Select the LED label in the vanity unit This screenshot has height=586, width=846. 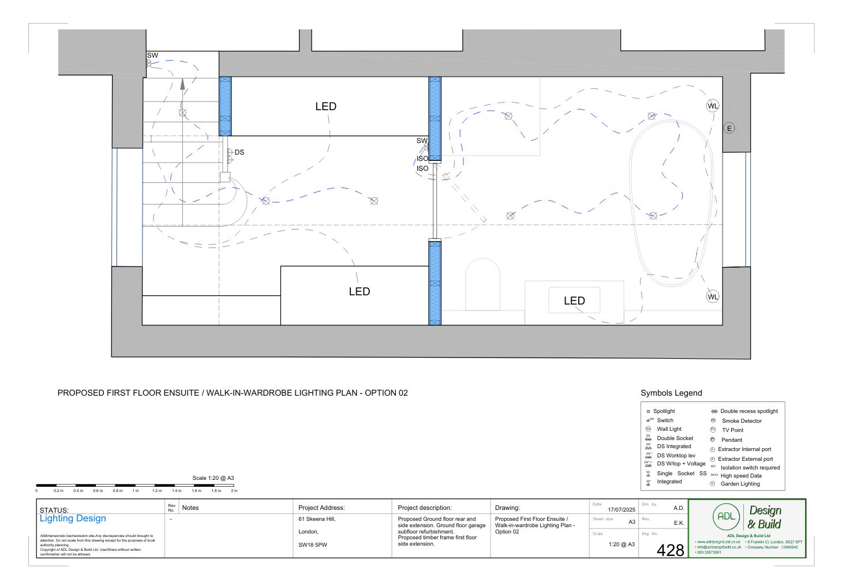(x=574, y=300)
